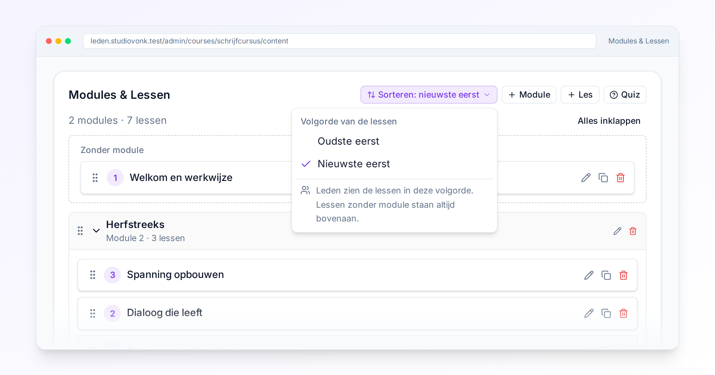The image size is (715, 375).
Task: Open lesson title Welkom en werkwijze
Action: [x=181, y=178]
